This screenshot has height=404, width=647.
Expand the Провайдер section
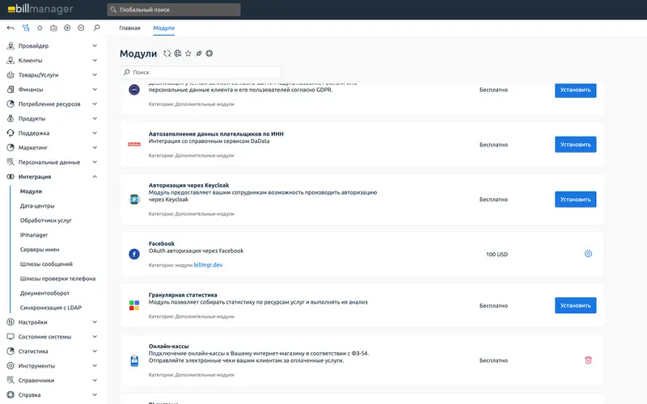(x=95, y=46)
